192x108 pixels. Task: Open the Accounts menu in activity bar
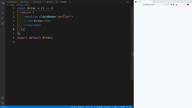pos(3,98)
